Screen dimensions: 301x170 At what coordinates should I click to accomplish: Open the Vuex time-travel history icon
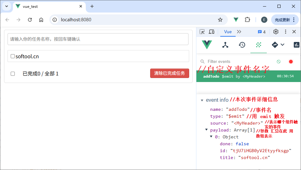242,45
